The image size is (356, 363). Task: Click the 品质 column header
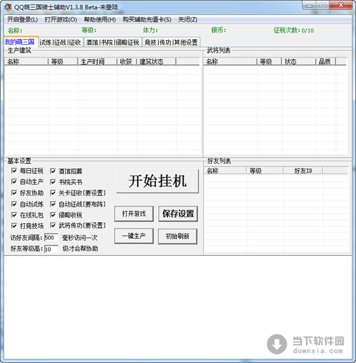click(x=326, y=62)
